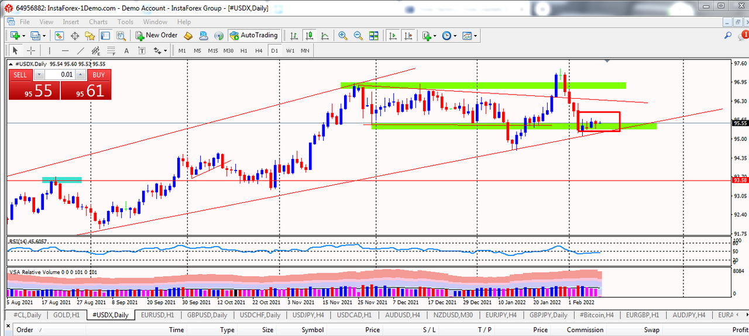Viewport: 749px width, 336px height.
Task: Open the Charts menu
Action: (98, 22)
